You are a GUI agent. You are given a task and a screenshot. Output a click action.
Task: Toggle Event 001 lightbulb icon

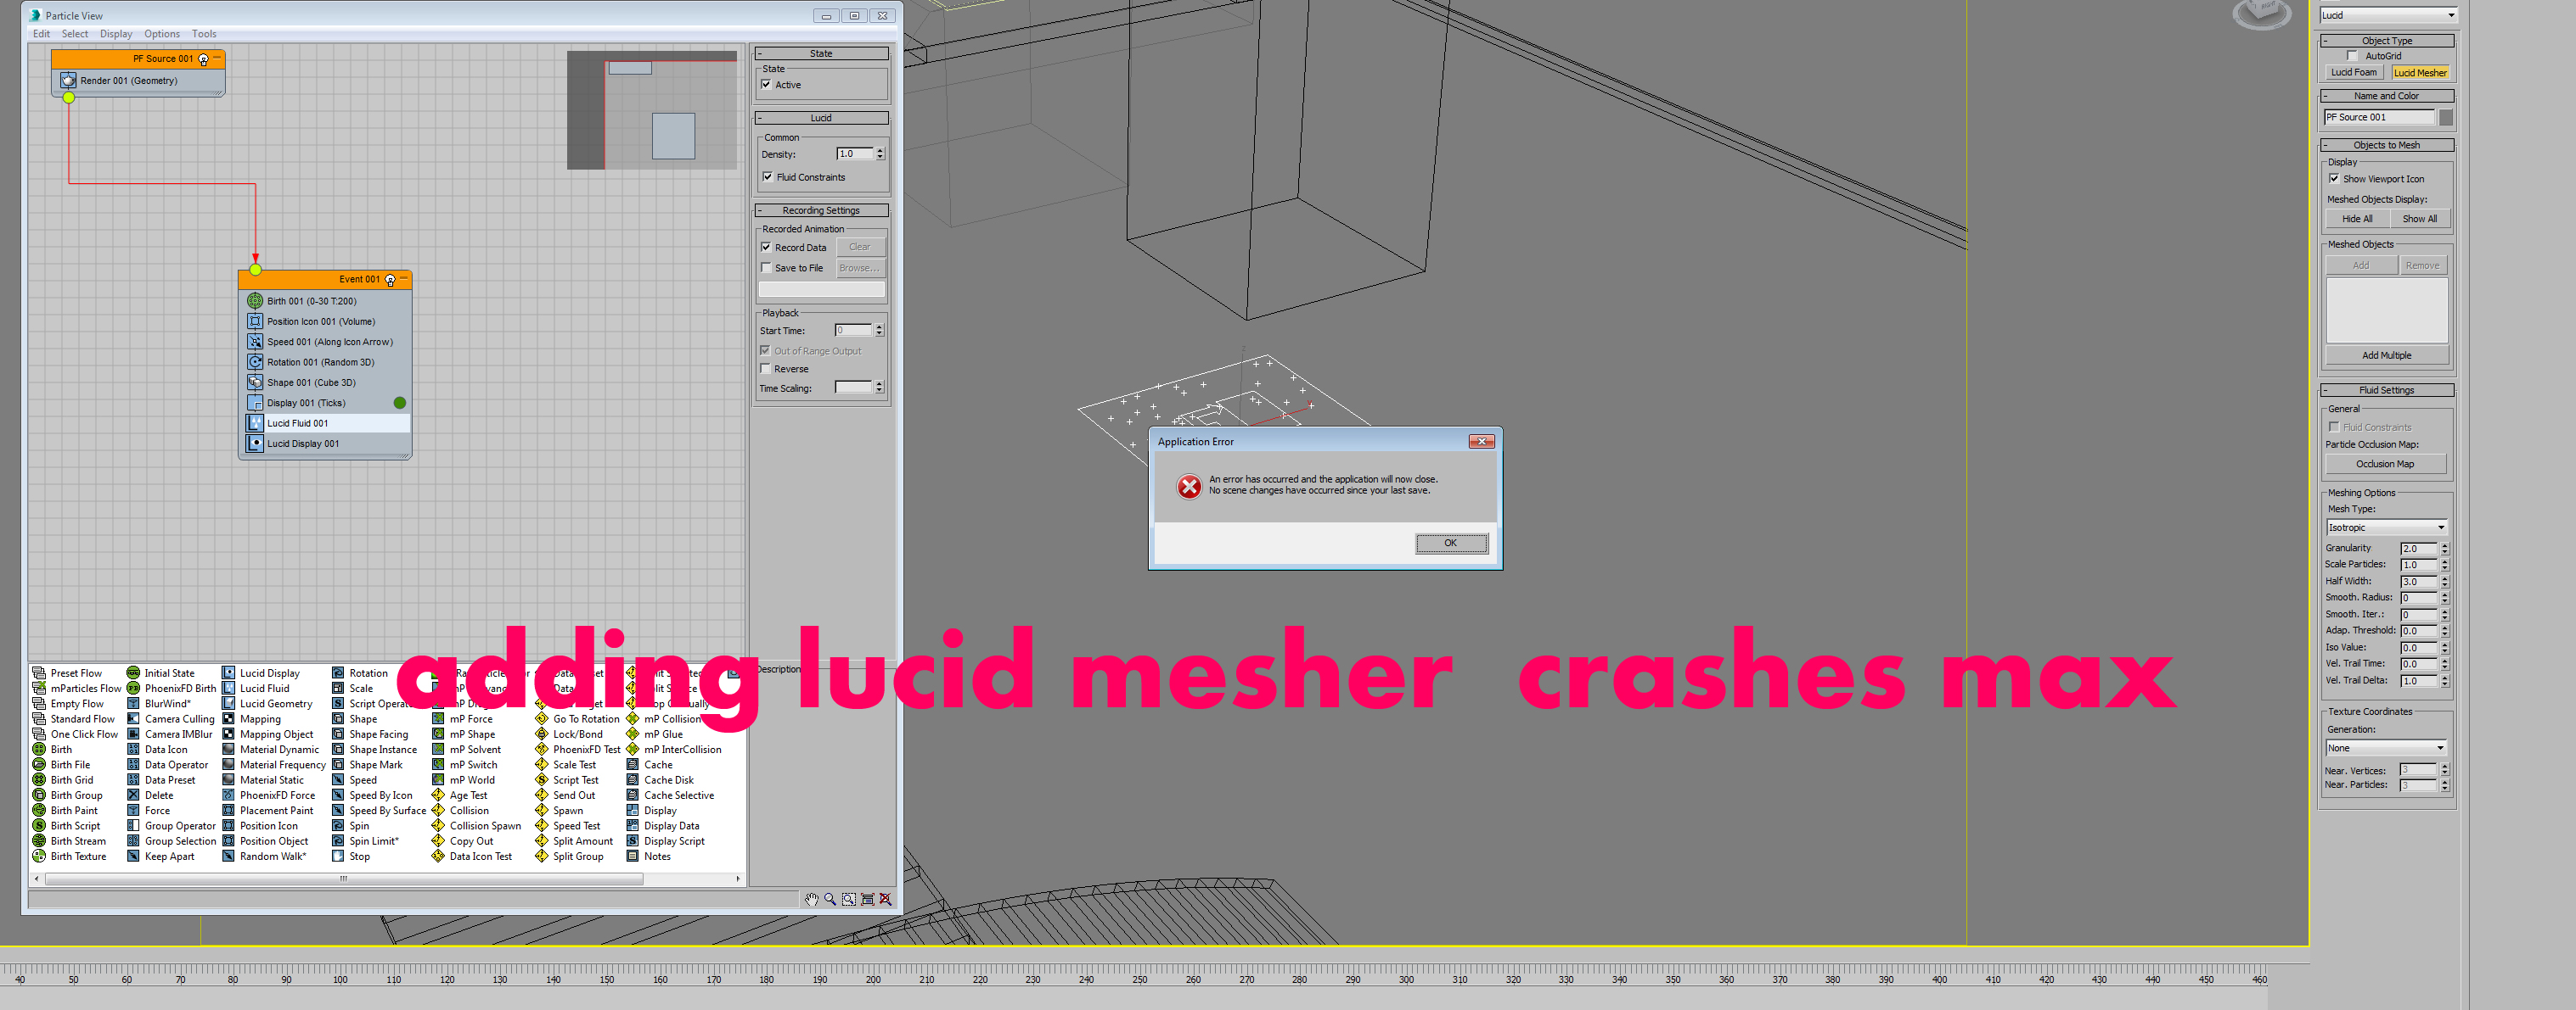[391, 280]
